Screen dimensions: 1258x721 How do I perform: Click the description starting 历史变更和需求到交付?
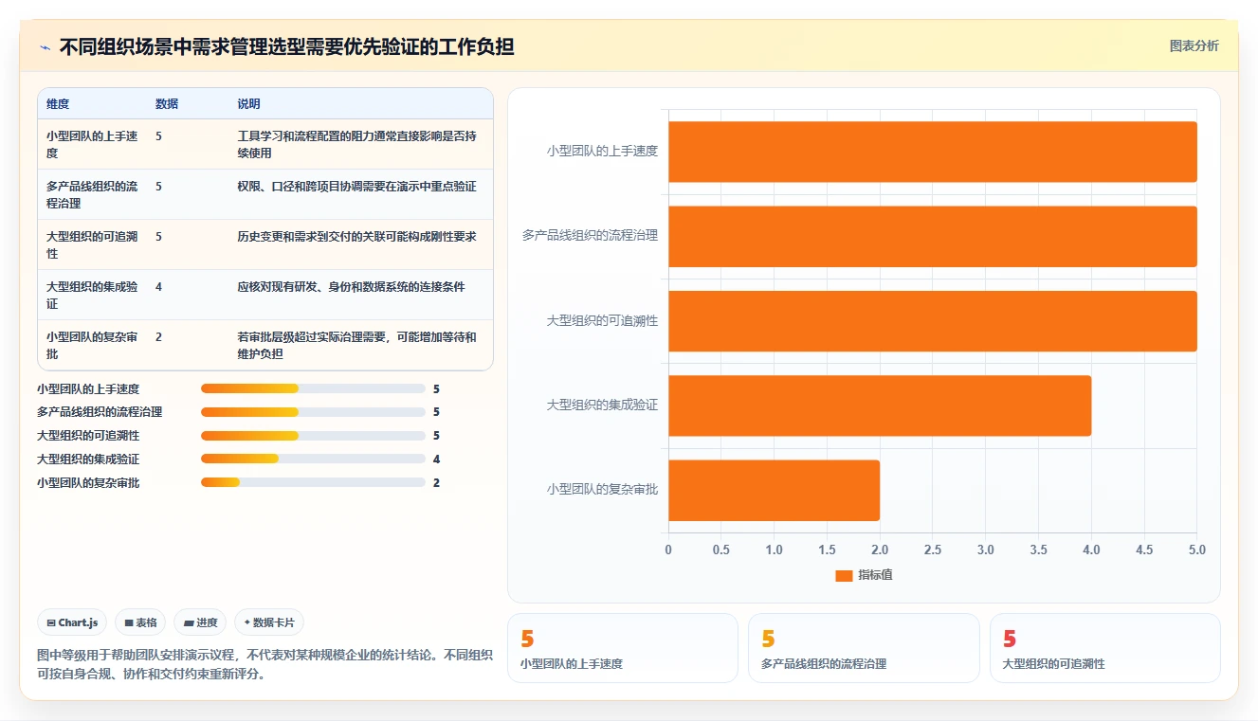(357, 237)
